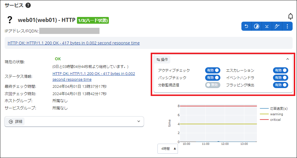Click the notification bell icon

[x=290, y=16]
